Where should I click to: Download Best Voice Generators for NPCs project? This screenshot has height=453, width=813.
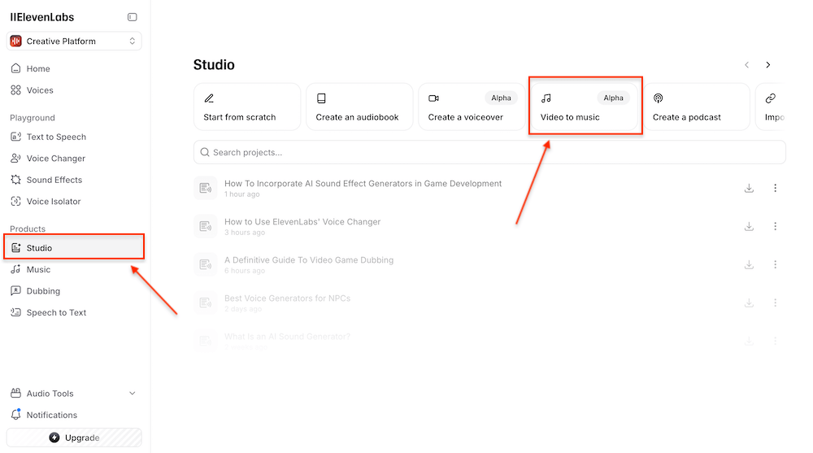(x=749, y=303)
